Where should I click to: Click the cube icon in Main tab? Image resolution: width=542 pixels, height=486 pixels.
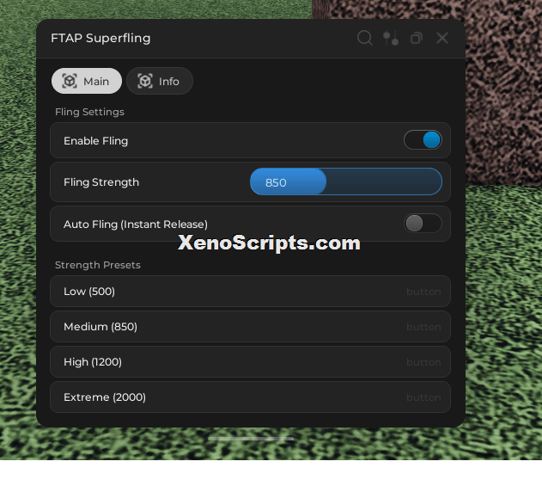[x=70, y=81]
